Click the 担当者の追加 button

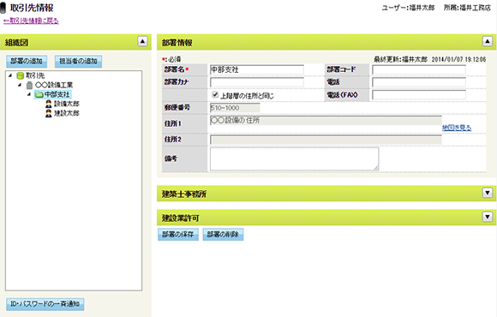click(78, 61)
